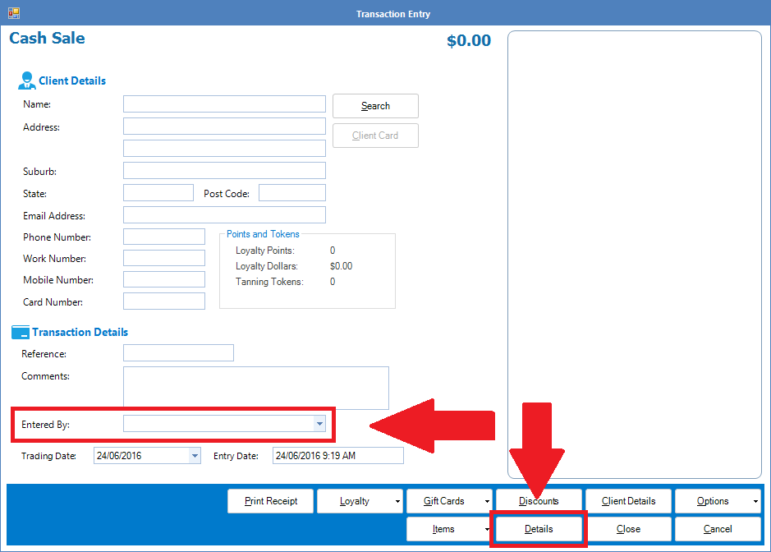Open Client Details in bottom toolbar
This screenshot has height=552, width=771.
pos(628,501)
